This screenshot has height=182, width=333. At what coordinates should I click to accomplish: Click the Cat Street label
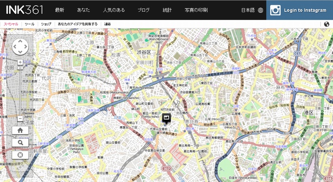[172, 41]
